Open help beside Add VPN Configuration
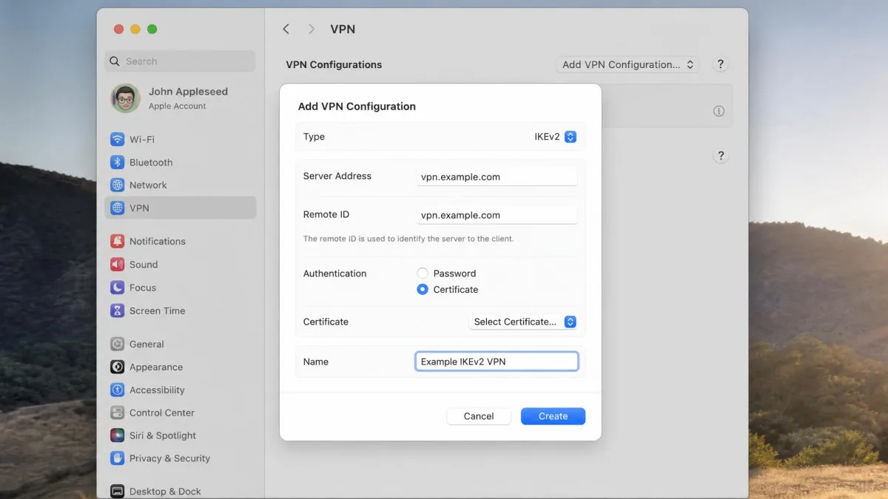Image resolution: width=888 pixels, height=499 pixels. [x=721, y=64]
